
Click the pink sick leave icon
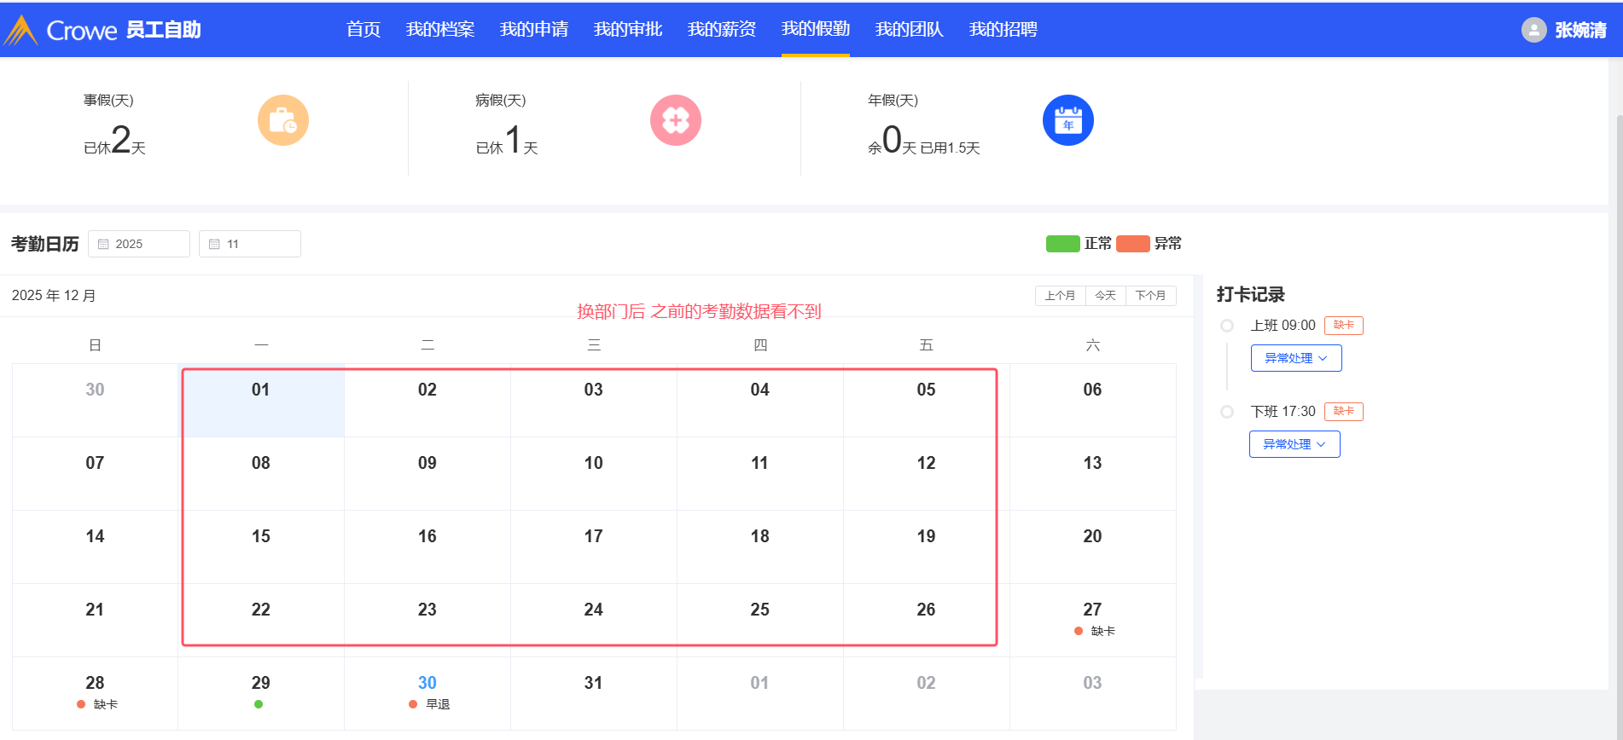point(675,120)
